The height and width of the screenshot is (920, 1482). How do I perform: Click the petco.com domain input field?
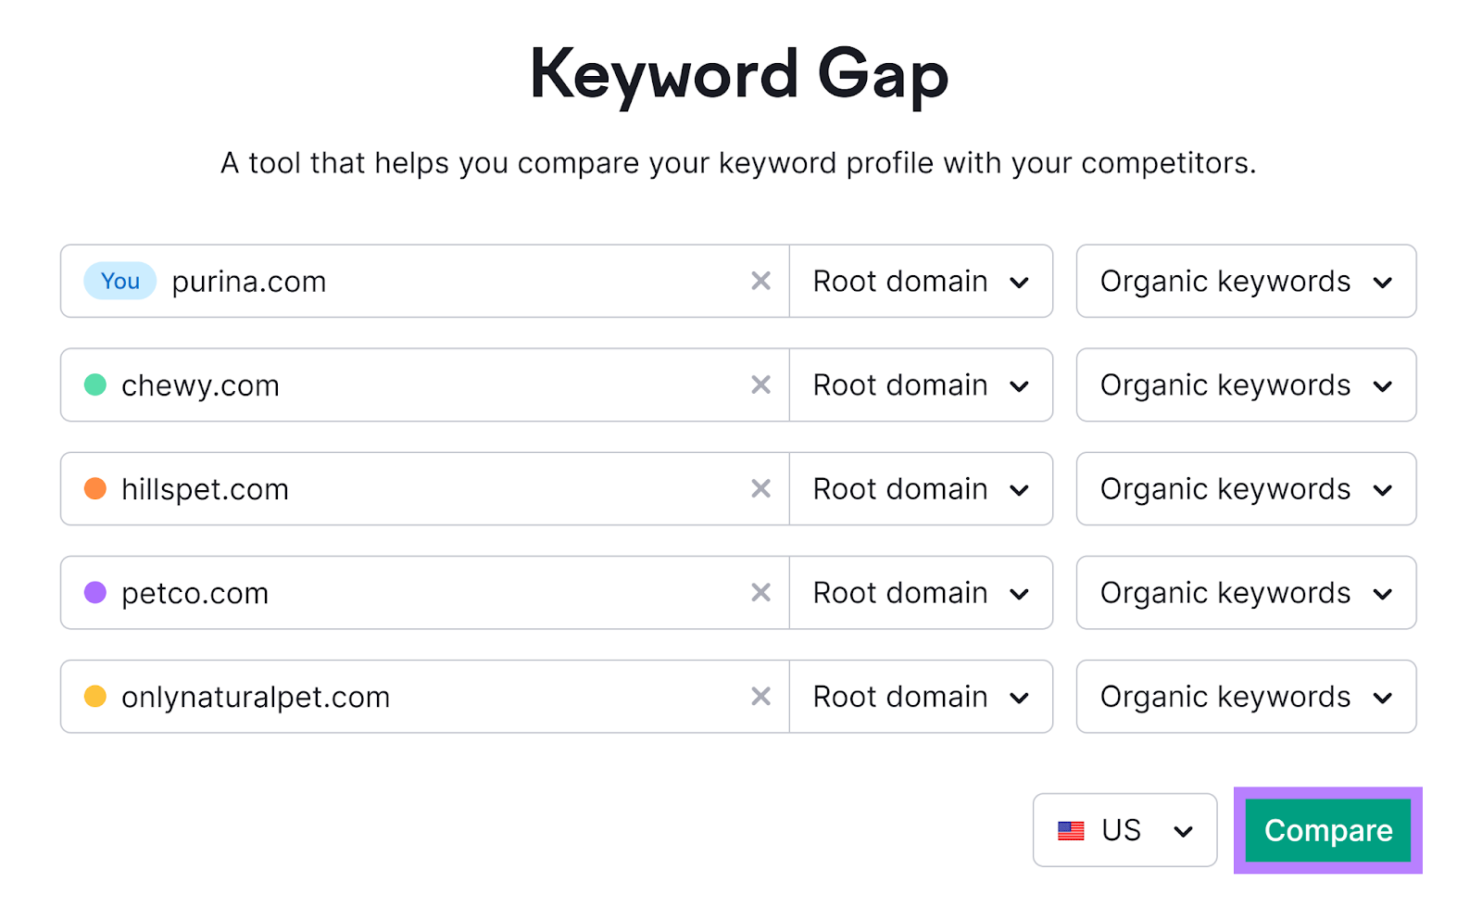(417, 592)
